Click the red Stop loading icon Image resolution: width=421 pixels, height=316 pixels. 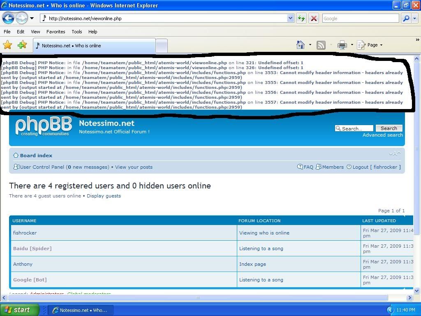click(x=314, y=18)
